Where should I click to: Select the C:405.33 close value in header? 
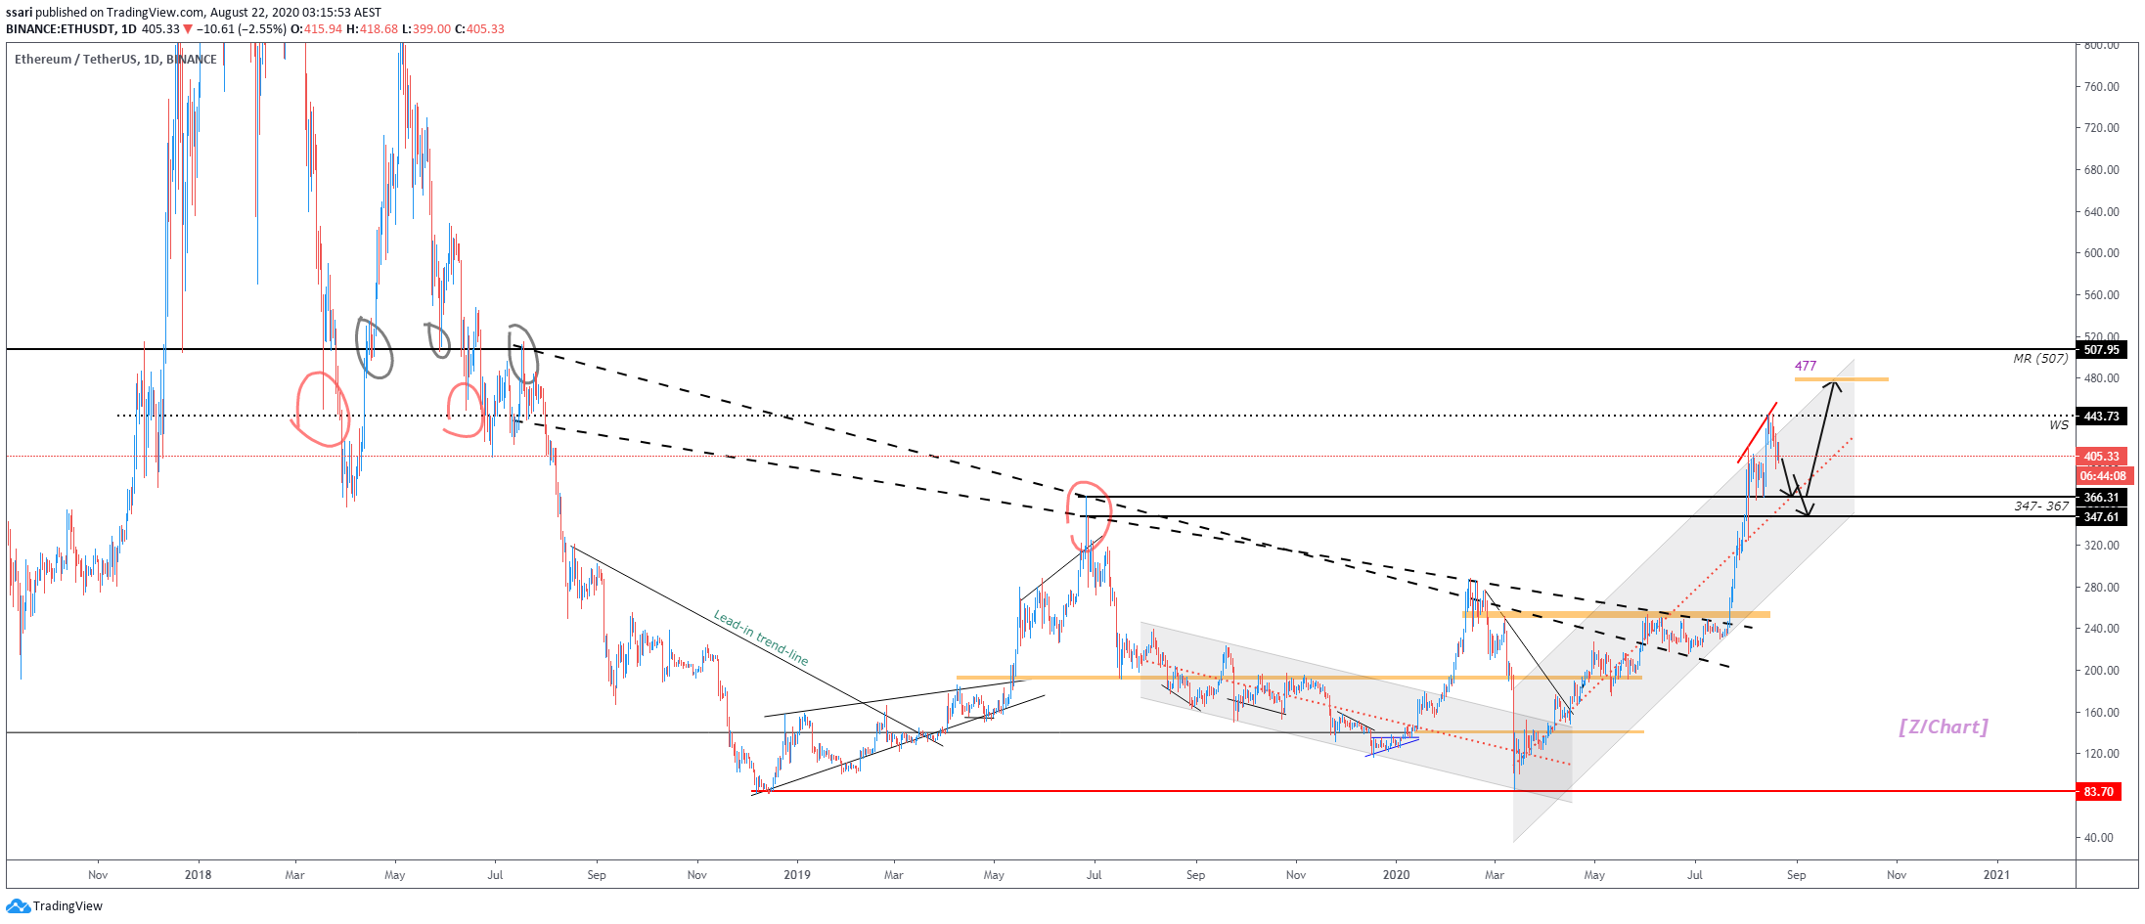(x=479, y=29)
